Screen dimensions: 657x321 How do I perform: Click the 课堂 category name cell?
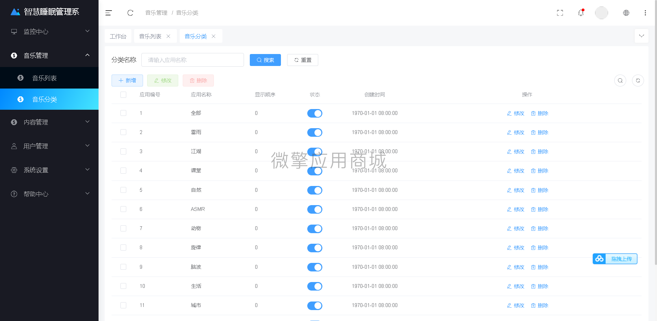196,171
